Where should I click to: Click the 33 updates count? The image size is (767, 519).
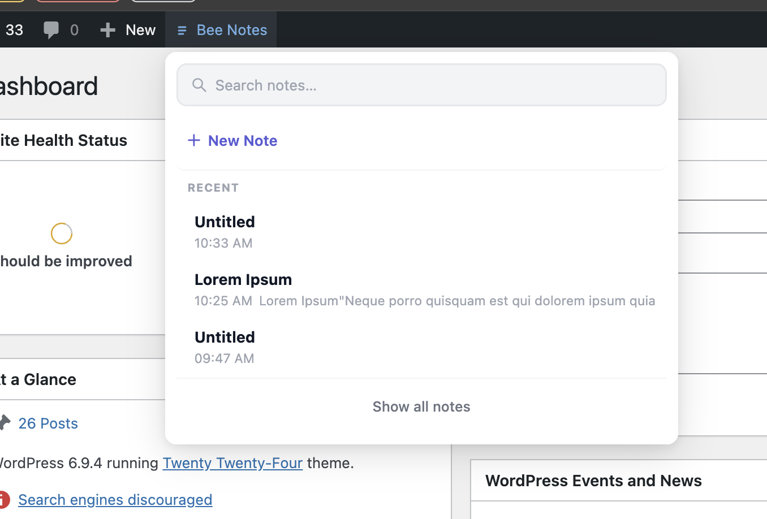[x=15, y=30]
